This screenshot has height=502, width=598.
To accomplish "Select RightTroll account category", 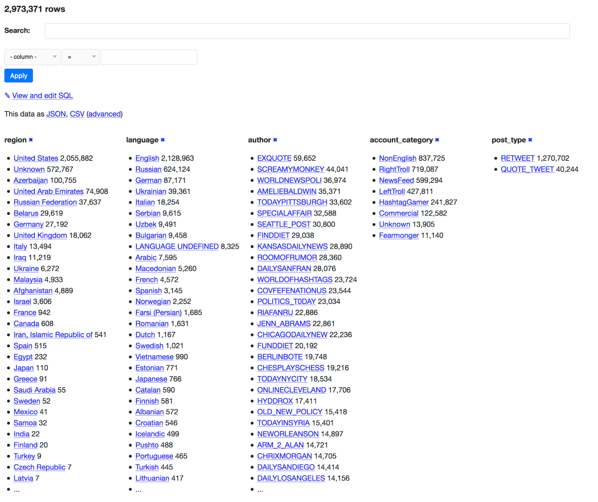I will tap(394, 169).
